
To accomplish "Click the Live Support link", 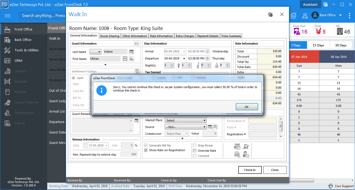I will tap(344, 186).
